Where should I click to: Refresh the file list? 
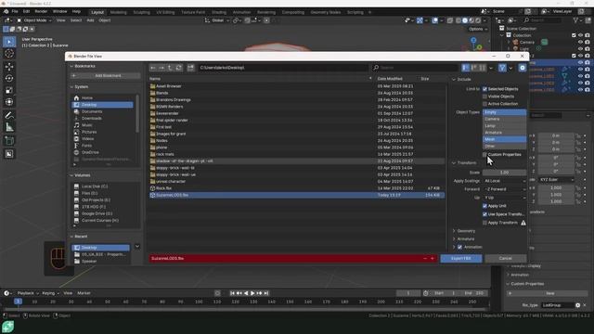tap(179, 68)
